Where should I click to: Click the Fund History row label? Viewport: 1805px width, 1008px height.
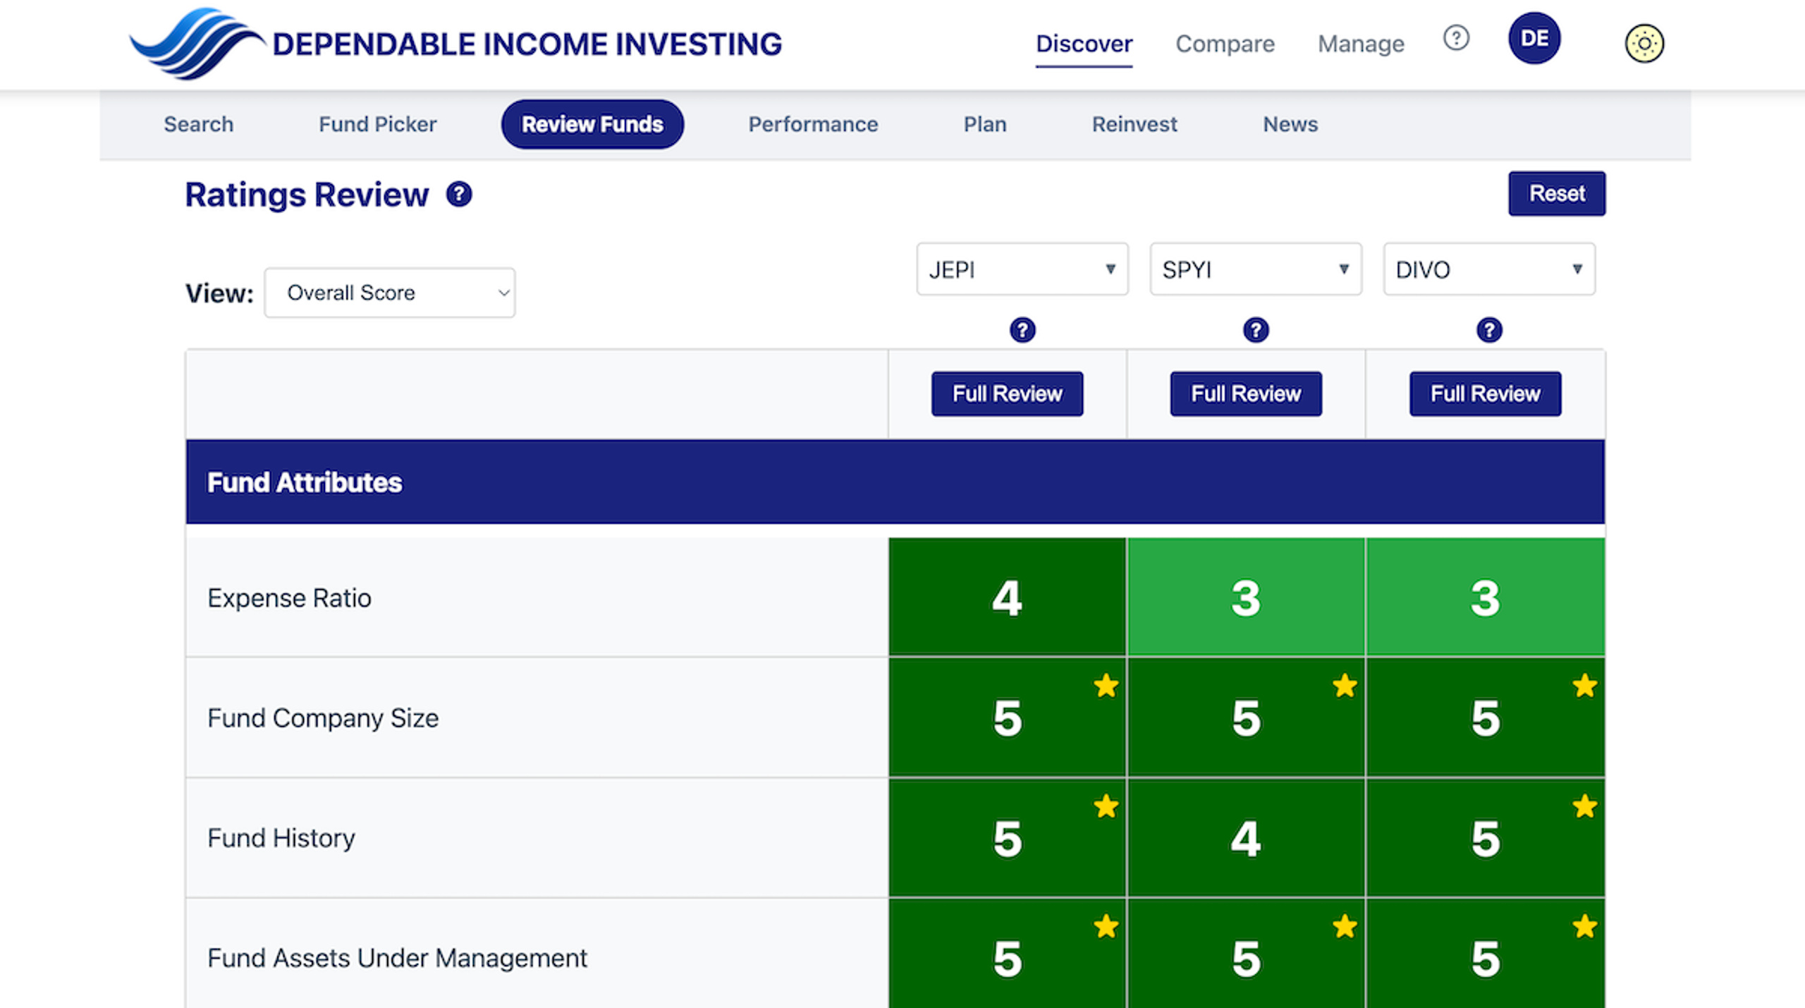tap(281, 838)
